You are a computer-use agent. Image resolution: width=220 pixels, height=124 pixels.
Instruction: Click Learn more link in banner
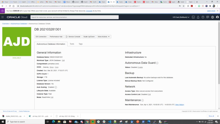(x=211, y=11)
